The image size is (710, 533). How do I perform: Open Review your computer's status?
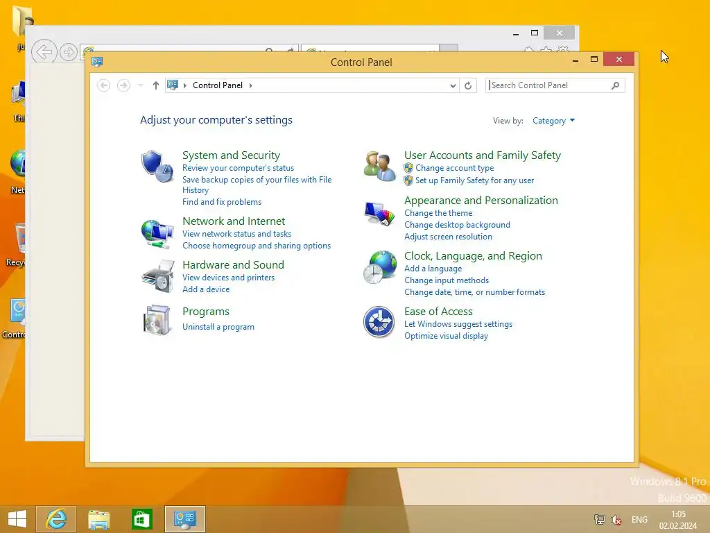coord(239,168)
